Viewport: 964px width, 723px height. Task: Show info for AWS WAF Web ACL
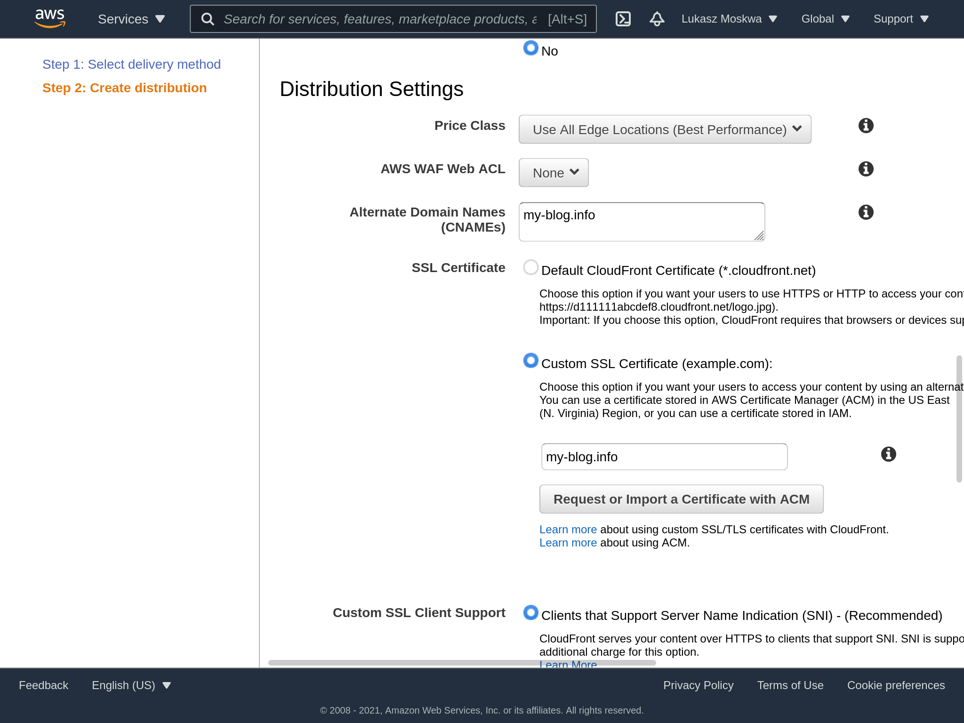click(866, 169)
